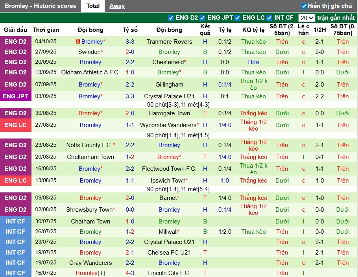Click the Chelsea FC U21 link

[x=169, y=252]
